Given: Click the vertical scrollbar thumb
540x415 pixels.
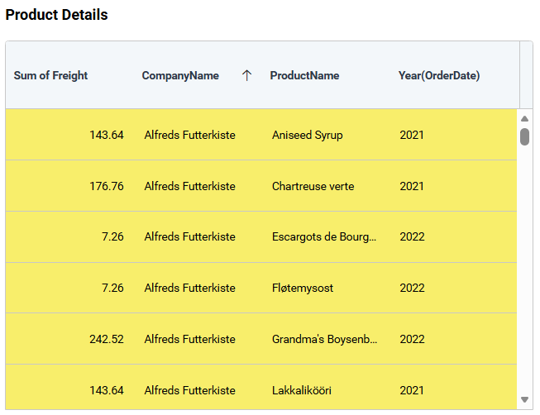Looking at the screenshot, I should (x=524, y=136).
